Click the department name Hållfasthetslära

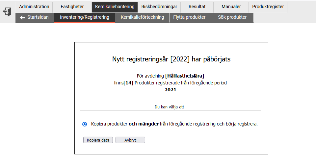185,76
